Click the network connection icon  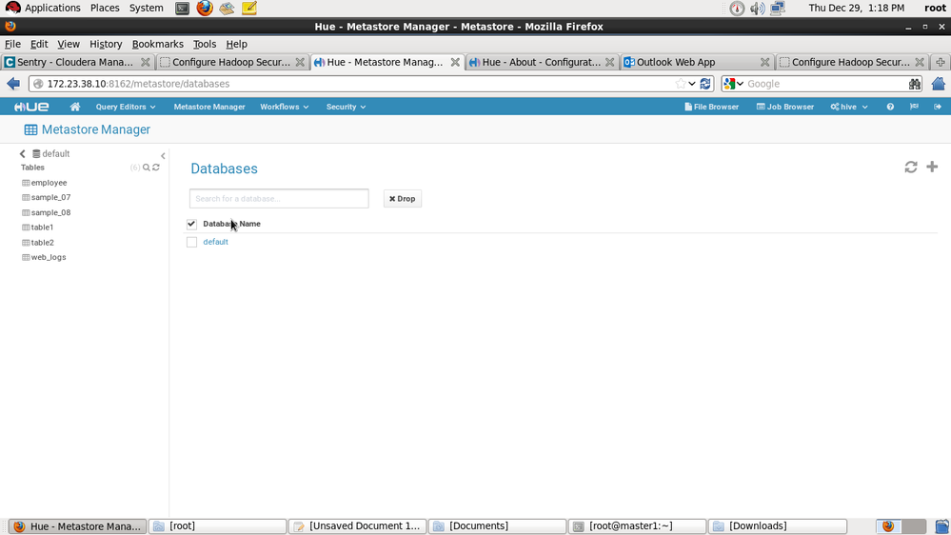[778, 8]
